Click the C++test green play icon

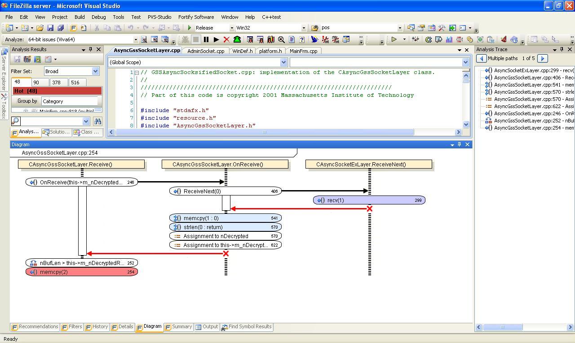click(x=394, y=39)
